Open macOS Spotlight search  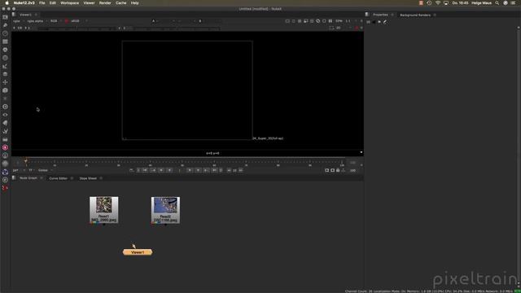[497, 3]
